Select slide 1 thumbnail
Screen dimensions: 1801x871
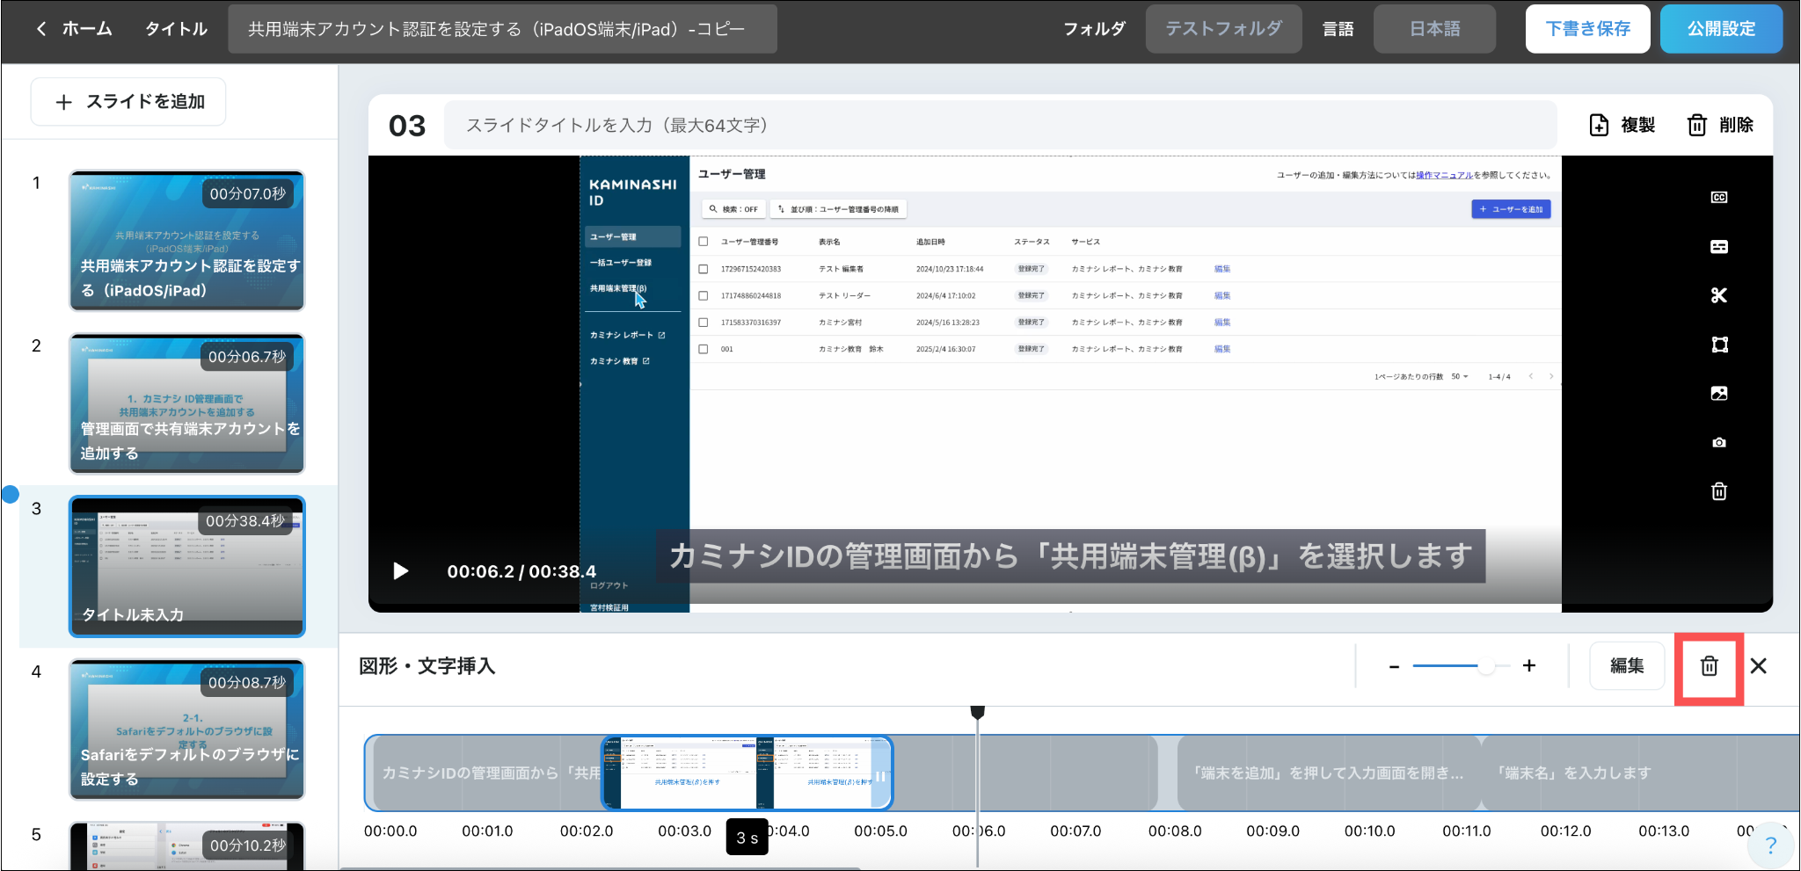(x=187, y=241)
